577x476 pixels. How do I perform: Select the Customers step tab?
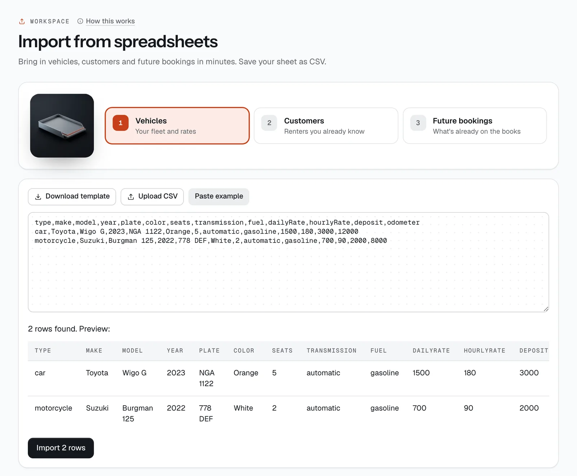pyautogui.click(x=326, y=126)
